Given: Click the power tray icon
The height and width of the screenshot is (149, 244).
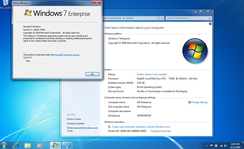Looking at the screenshot, I should (x=216, y=146).
